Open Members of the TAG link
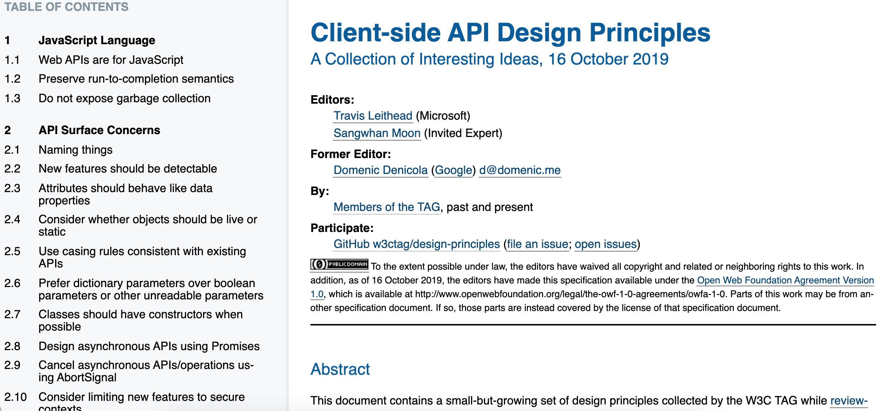Image resolution: width=879 pixels, height=411 pixels. pyautogui.click(x=387, y=207)
